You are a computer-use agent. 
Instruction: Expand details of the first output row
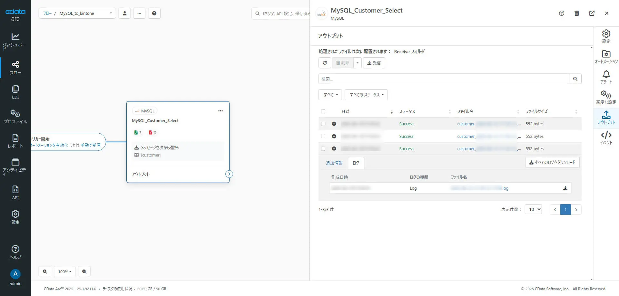[x=334, y=124]
